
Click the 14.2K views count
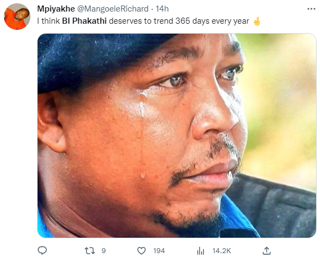222,251
